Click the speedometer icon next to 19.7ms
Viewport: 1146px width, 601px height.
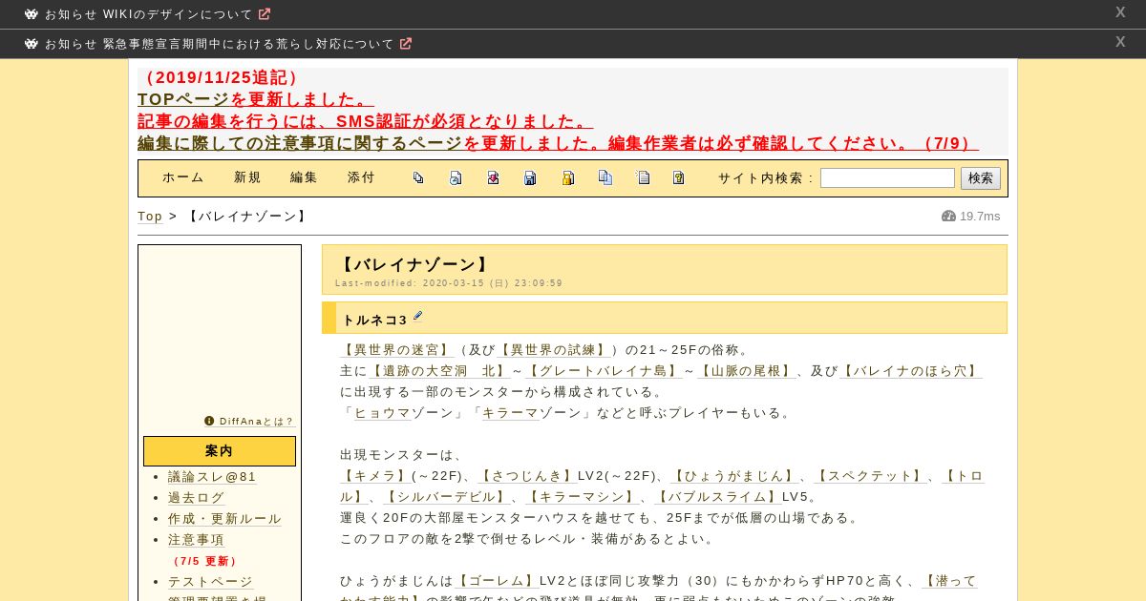pyautogui.click(x=948, y=217)
